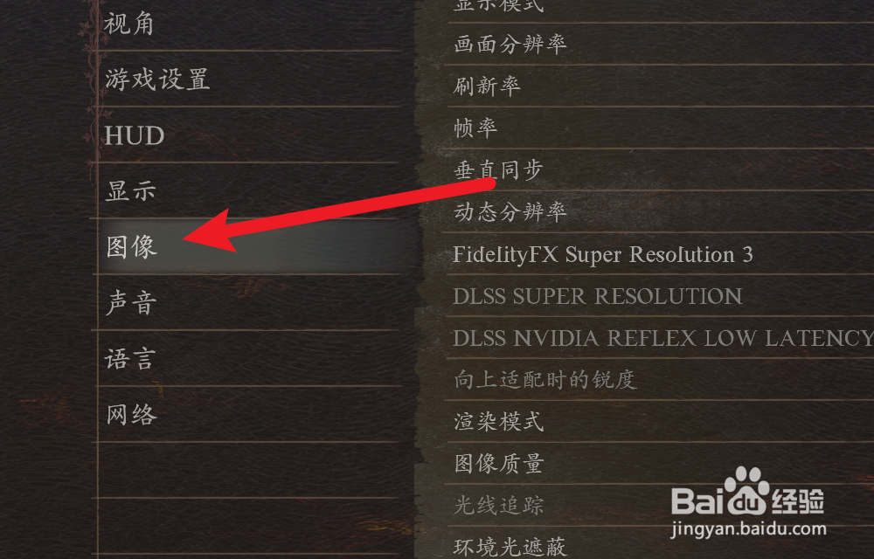Viewport: 874px width, 559px height.
Task: Select the 游戏设置 category
Action: click(x=249, y=79)
